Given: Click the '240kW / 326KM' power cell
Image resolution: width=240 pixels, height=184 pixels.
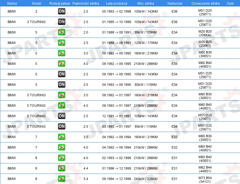Looking at the screenshot, I should (145, 179).
